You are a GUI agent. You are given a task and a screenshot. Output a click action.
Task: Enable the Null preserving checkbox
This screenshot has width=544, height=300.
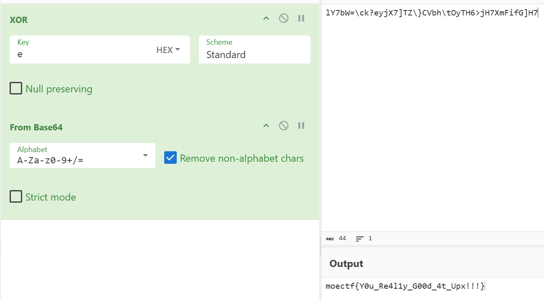click(x=16, y=89)
